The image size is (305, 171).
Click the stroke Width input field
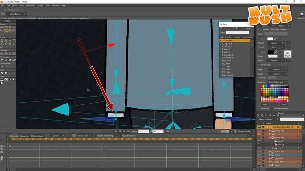273,56
